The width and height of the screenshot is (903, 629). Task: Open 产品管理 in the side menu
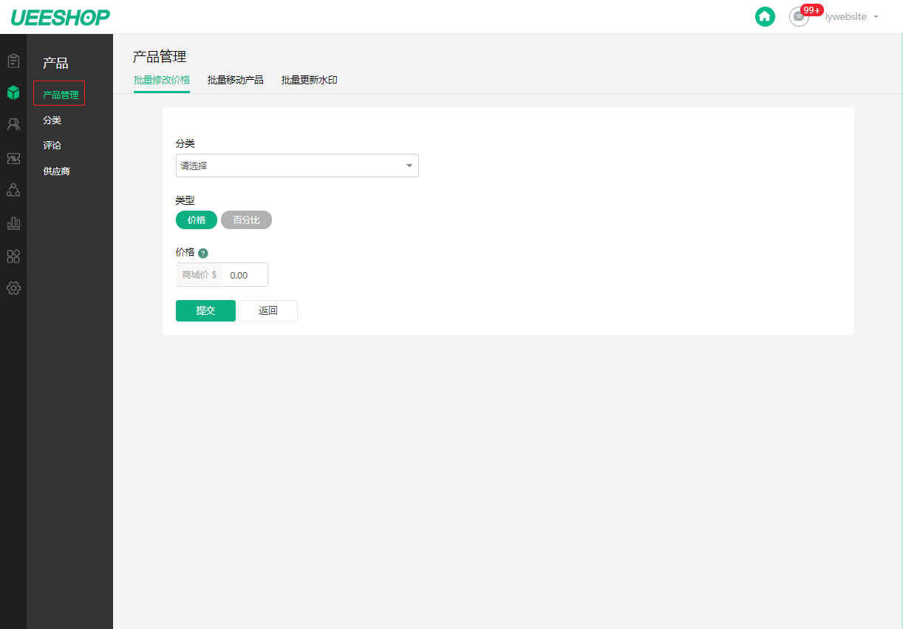click(x=59, y=94)
